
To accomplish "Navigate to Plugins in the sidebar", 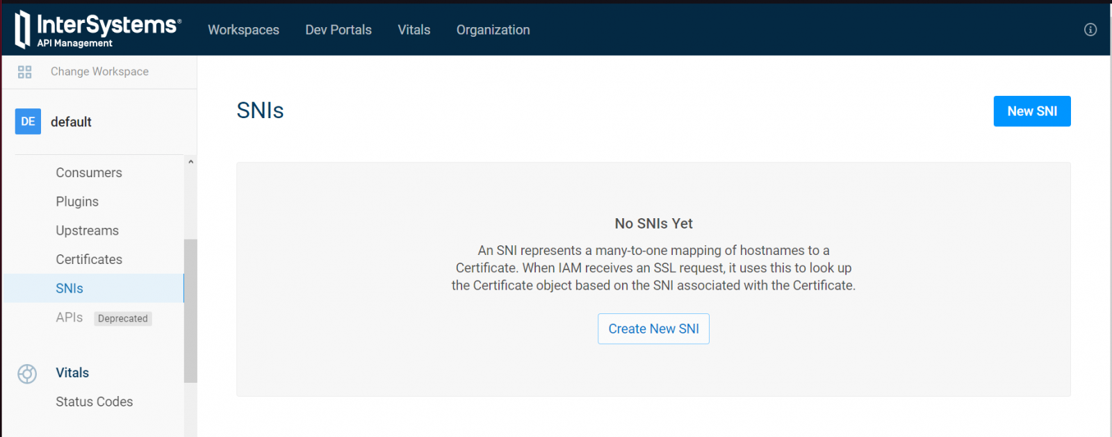I will click(77, 201).
